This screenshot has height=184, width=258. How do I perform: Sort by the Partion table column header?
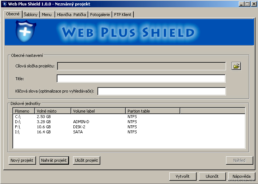[x=153, y=111]
